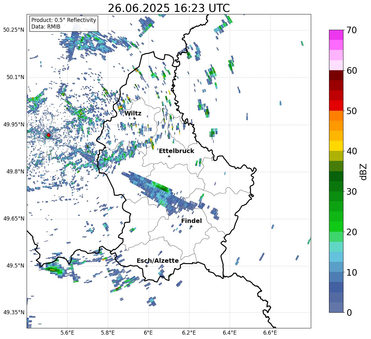
Task: Click the 5.6°E longitude label
Action: click(67, 333)
